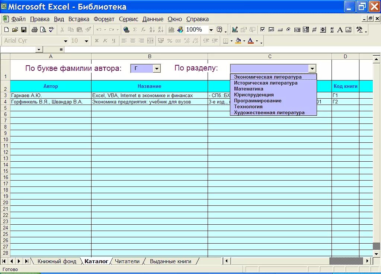Viewport: 381px width, 274px height.
Task: Select the Label control tool
Action: (x=340, y=30)
